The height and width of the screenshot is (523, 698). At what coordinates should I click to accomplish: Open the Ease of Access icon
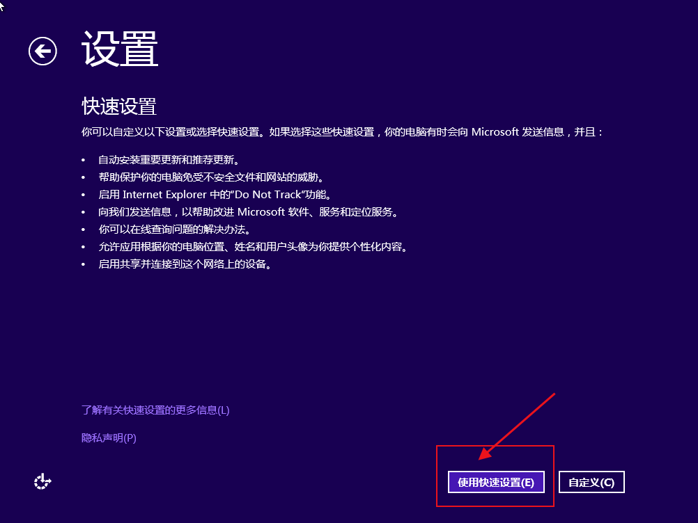tap(43, 481)
